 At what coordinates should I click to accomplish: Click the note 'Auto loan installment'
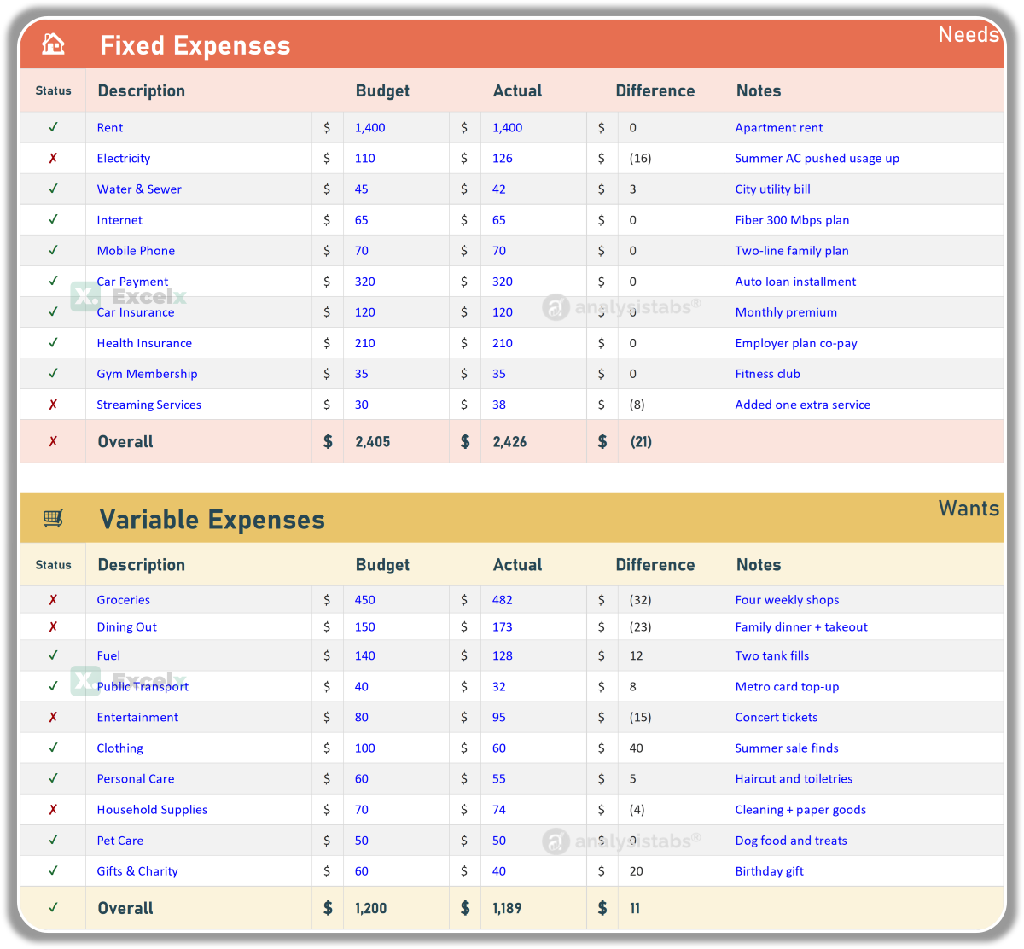click(796, 281)
